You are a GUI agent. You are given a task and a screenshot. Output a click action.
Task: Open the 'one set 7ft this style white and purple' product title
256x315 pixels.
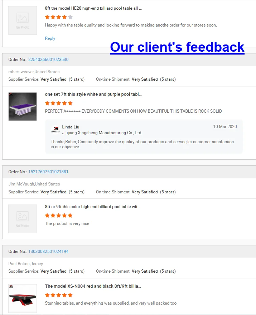click(x=93, y=94)
